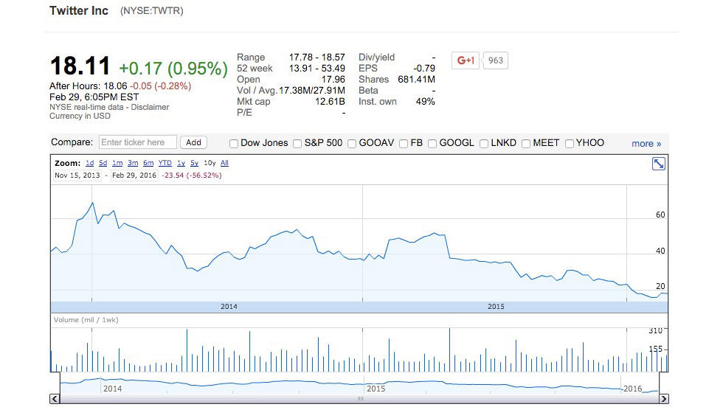Click the right scroll arrow under chart
The image size is (723, 407).
point(664,399)
